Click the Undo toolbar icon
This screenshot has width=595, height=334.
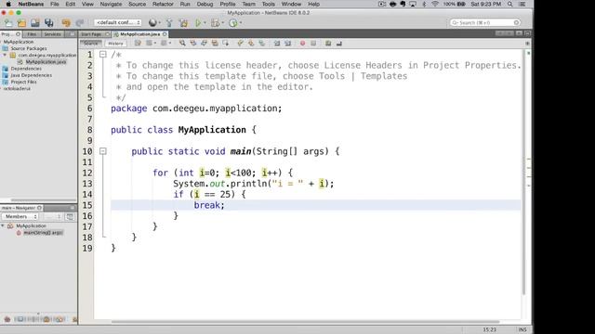(66, 22)
